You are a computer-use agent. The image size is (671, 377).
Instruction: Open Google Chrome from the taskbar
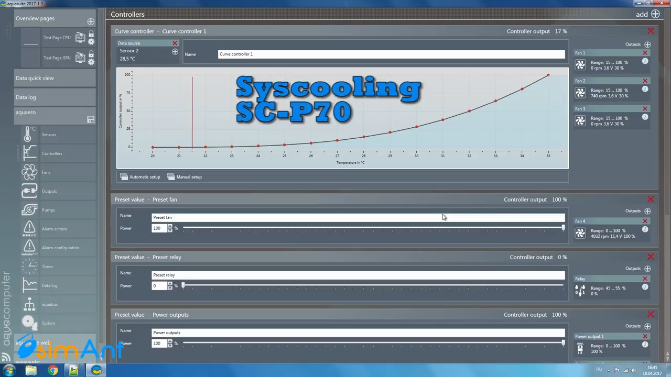coord(52,371)
